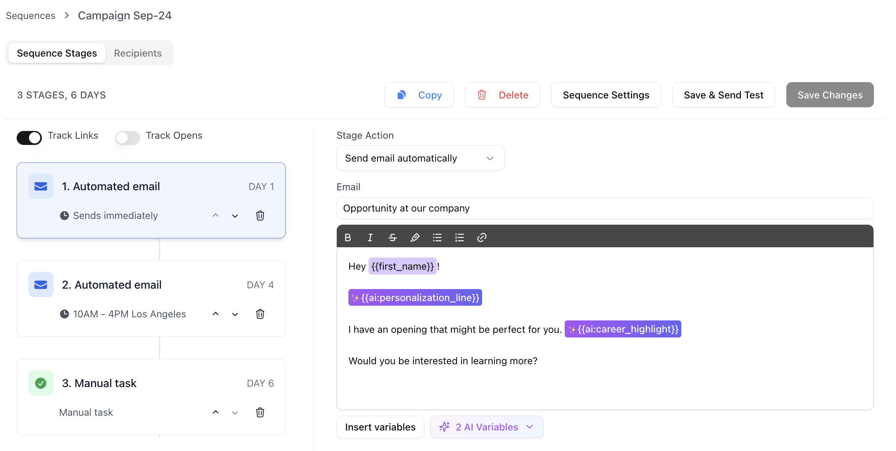
Task: Open Sequence Settings
Action: [x=606, y=95]
